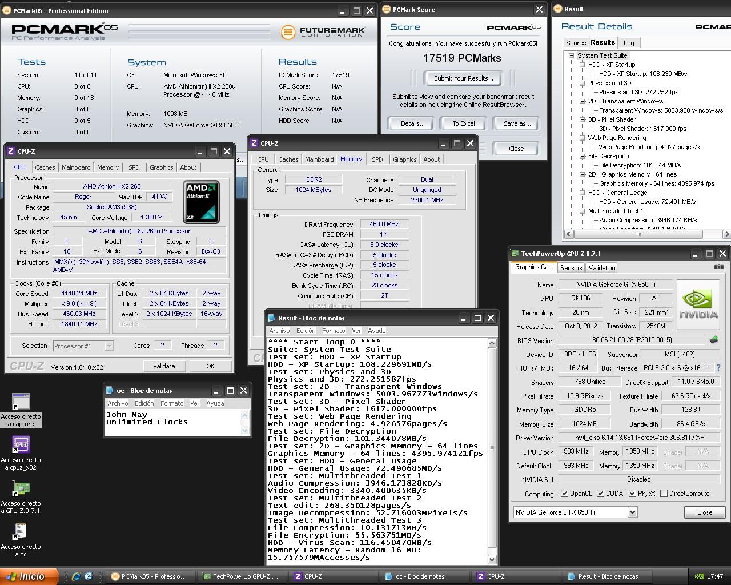Click title bar icon of CPU-Z processor window
This screenshot has height=585, width=731.
(10, 151)
